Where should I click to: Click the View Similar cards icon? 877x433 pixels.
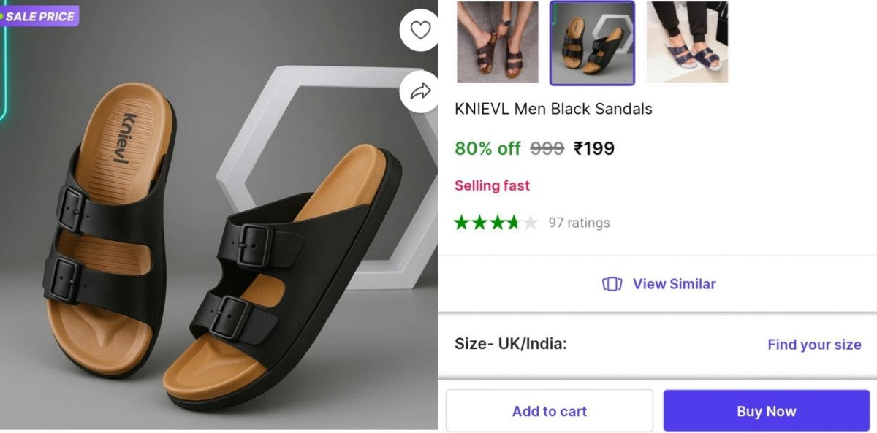(x=612, y=284)
